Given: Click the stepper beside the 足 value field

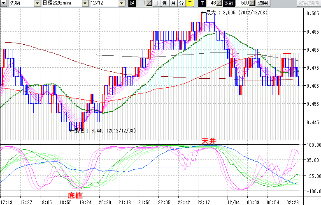Looking at the screenshot, I should pyautogui.click(x=149, y=3).
